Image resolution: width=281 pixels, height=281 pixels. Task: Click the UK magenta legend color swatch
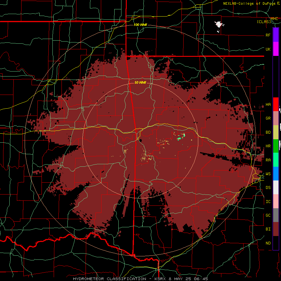coord(276,49)
